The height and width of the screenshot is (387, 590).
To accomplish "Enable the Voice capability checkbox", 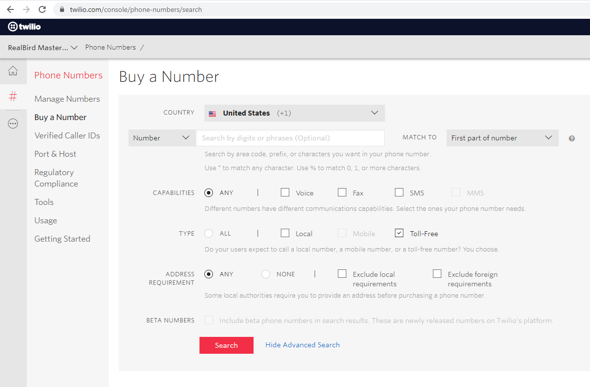I will coord(285,193).
